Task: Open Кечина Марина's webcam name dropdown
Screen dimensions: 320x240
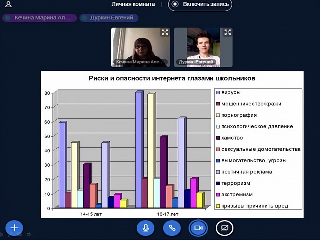Action: [139, 62]
